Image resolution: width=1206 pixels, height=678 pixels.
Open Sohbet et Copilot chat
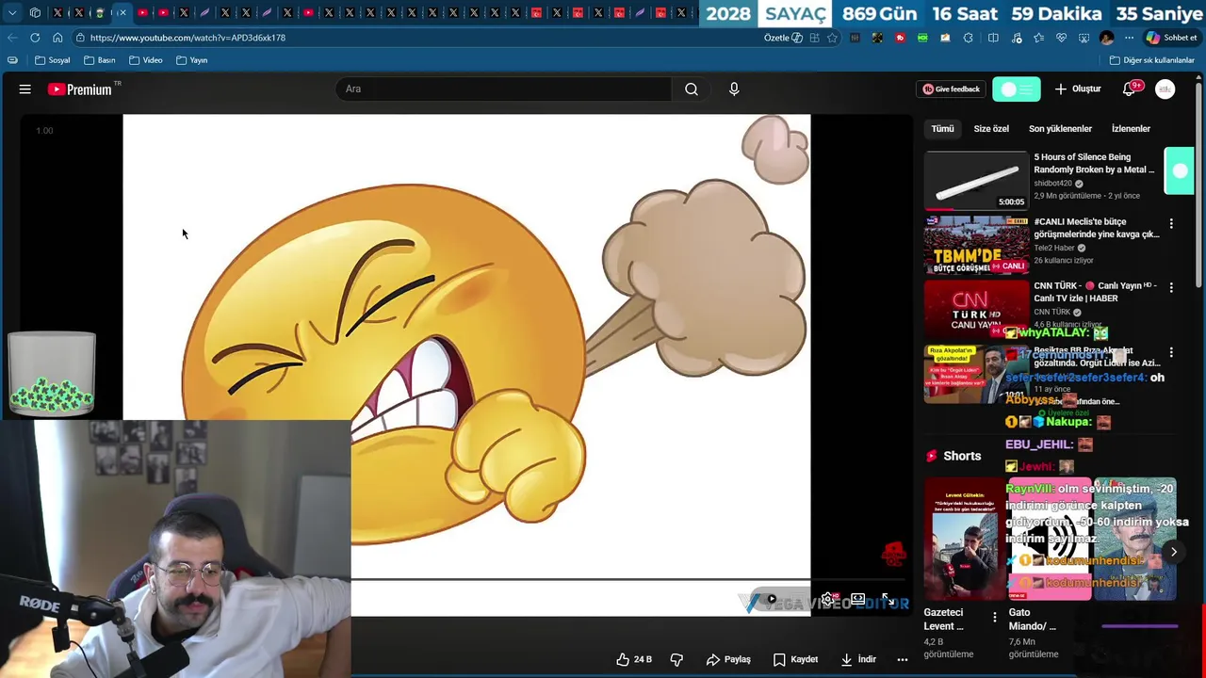point(1170,38)
